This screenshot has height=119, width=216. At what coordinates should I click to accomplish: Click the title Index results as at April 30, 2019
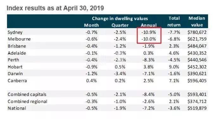click(55, 8)
